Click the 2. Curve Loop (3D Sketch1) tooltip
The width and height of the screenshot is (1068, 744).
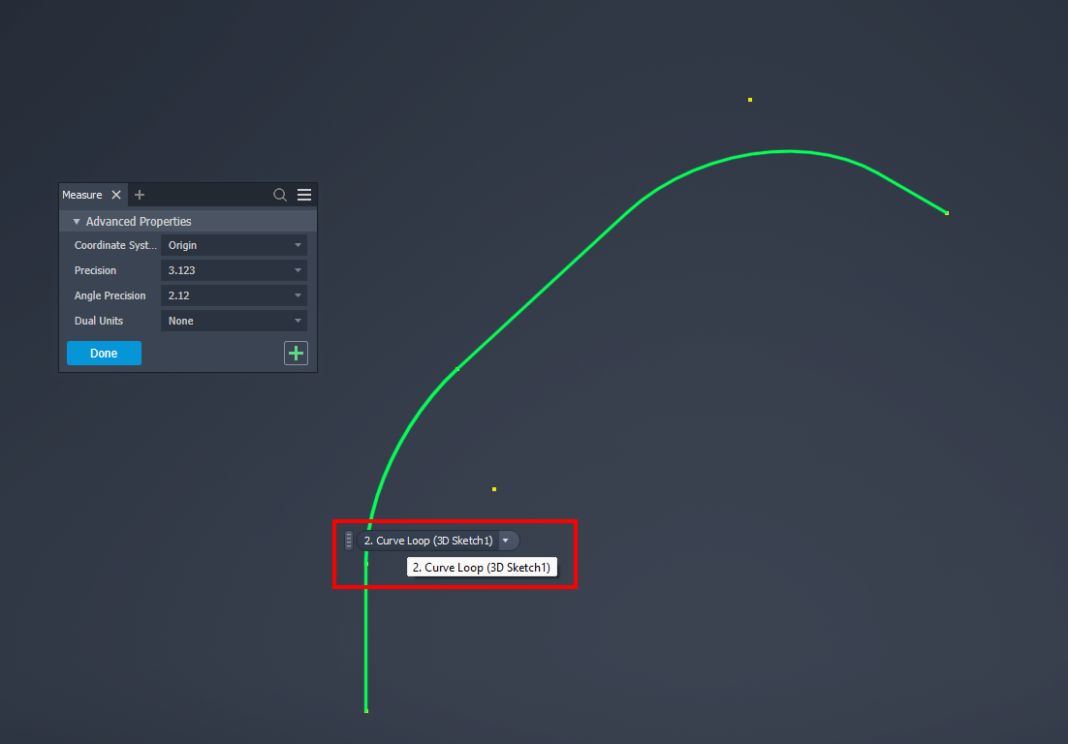click(x=482, y=567)
